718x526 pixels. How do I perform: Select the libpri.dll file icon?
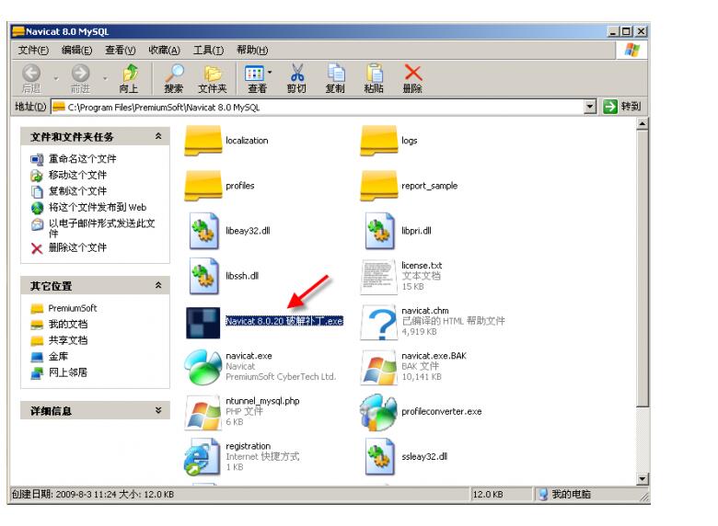click(379, 231)
